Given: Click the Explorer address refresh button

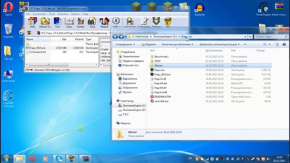Looking at the screenshot, I should (250, 37).
